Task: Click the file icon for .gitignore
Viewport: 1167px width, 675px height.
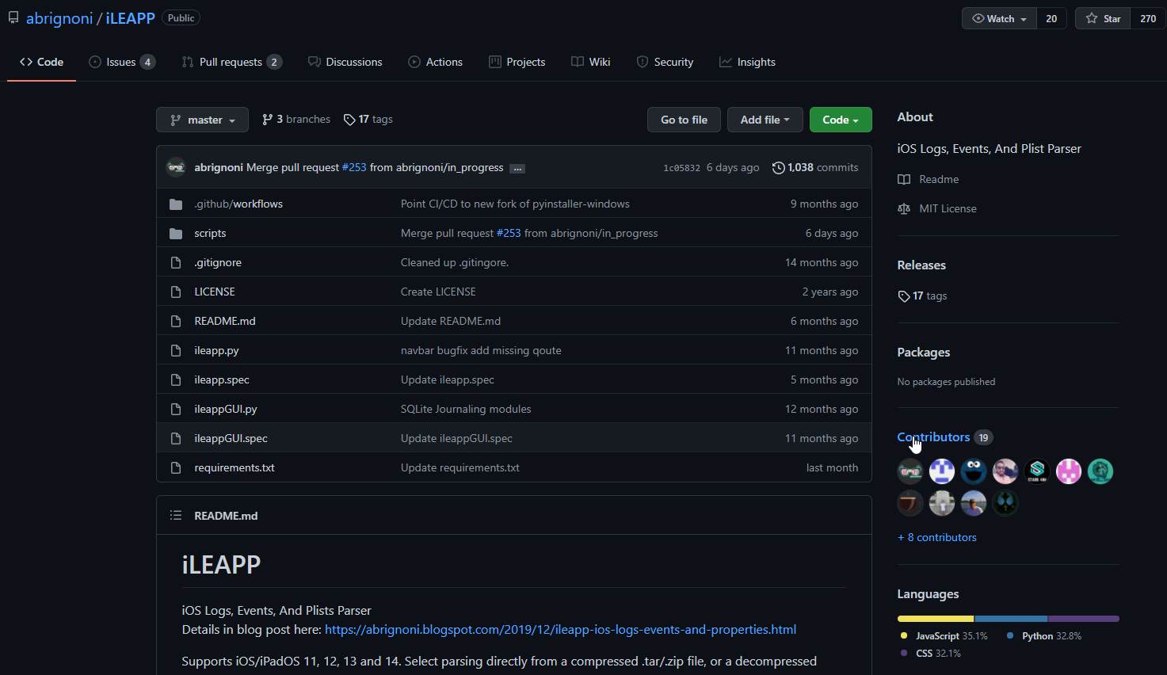Action: coord(176,263)
